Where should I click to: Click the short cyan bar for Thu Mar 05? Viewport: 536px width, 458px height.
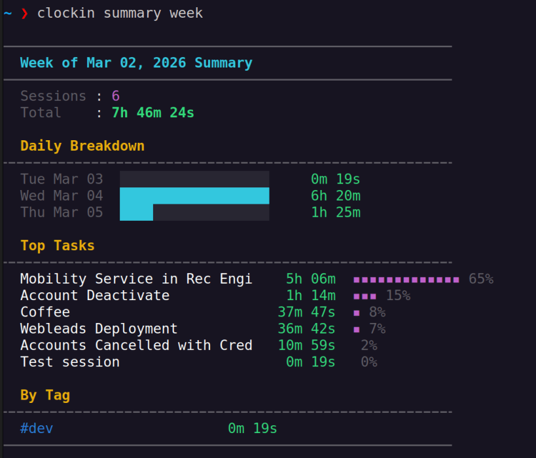click(x=136, y=212)
